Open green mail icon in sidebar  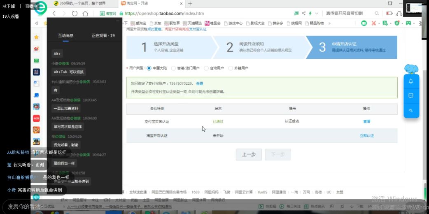(36, 60)
